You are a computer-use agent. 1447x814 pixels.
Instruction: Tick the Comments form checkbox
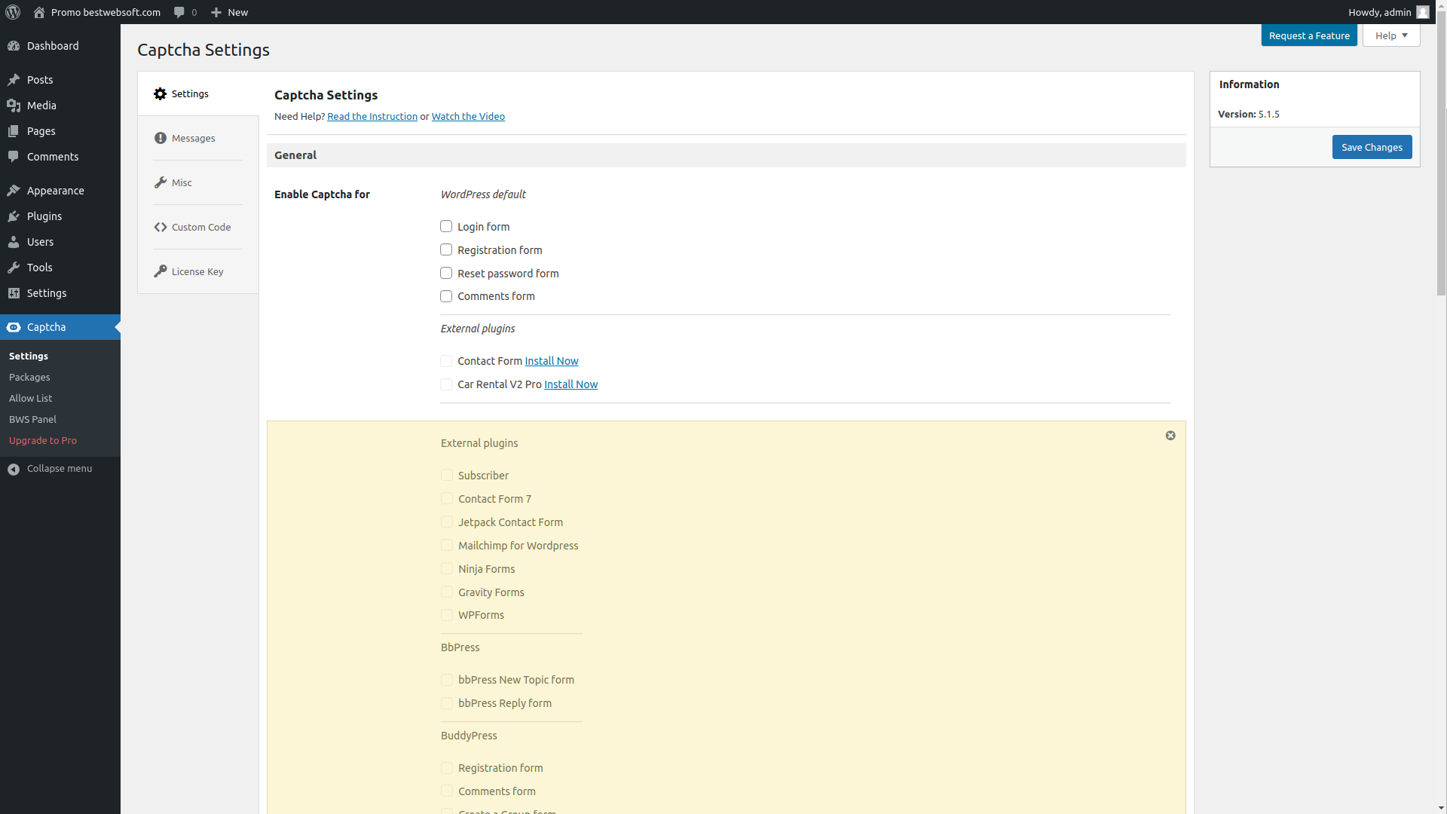point(446,296)
